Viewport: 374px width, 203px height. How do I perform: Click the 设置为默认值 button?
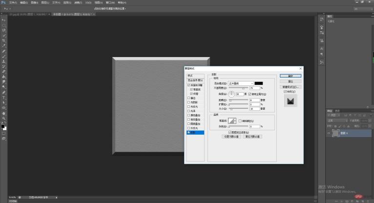(x=231, y=137)
